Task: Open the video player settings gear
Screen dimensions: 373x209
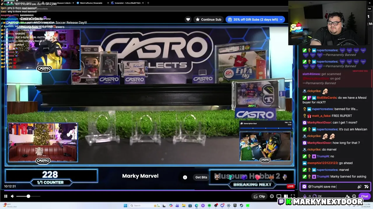Action: [272, 196]
